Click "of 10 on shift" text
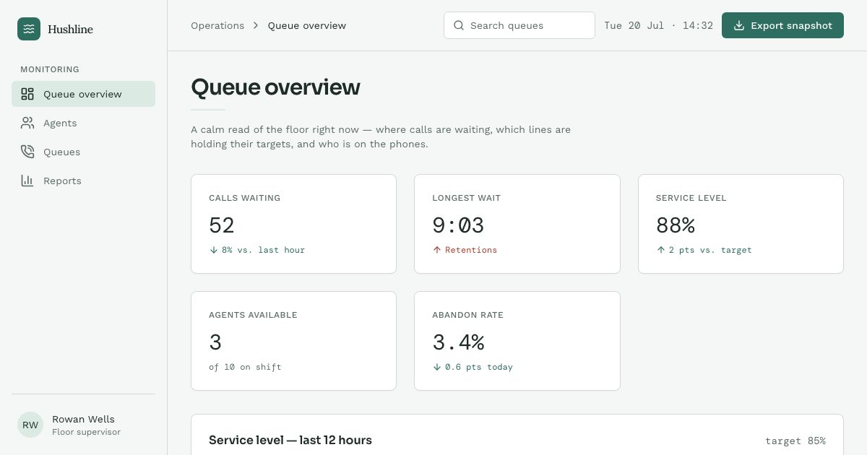 [x=245, y=367]
